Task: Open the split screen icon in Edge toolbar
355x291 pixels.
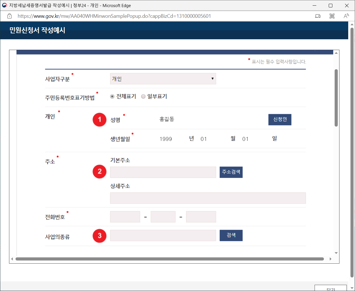Action: 317,16
